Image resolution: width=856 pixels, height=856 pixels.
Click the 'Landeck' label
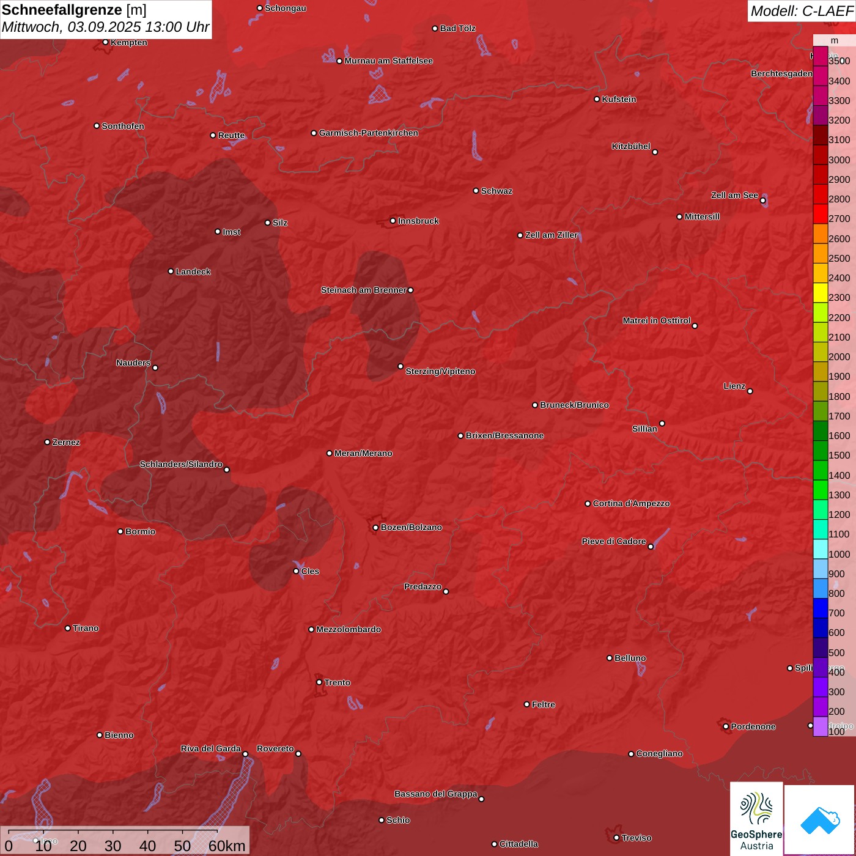(193, 271)
